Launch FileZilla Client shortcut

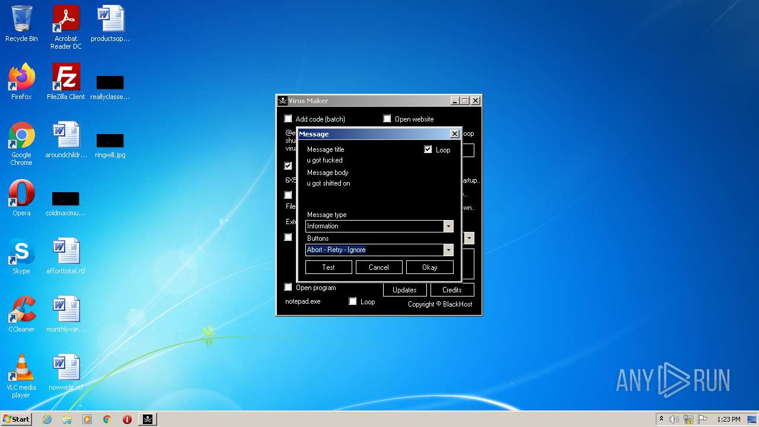66,82
